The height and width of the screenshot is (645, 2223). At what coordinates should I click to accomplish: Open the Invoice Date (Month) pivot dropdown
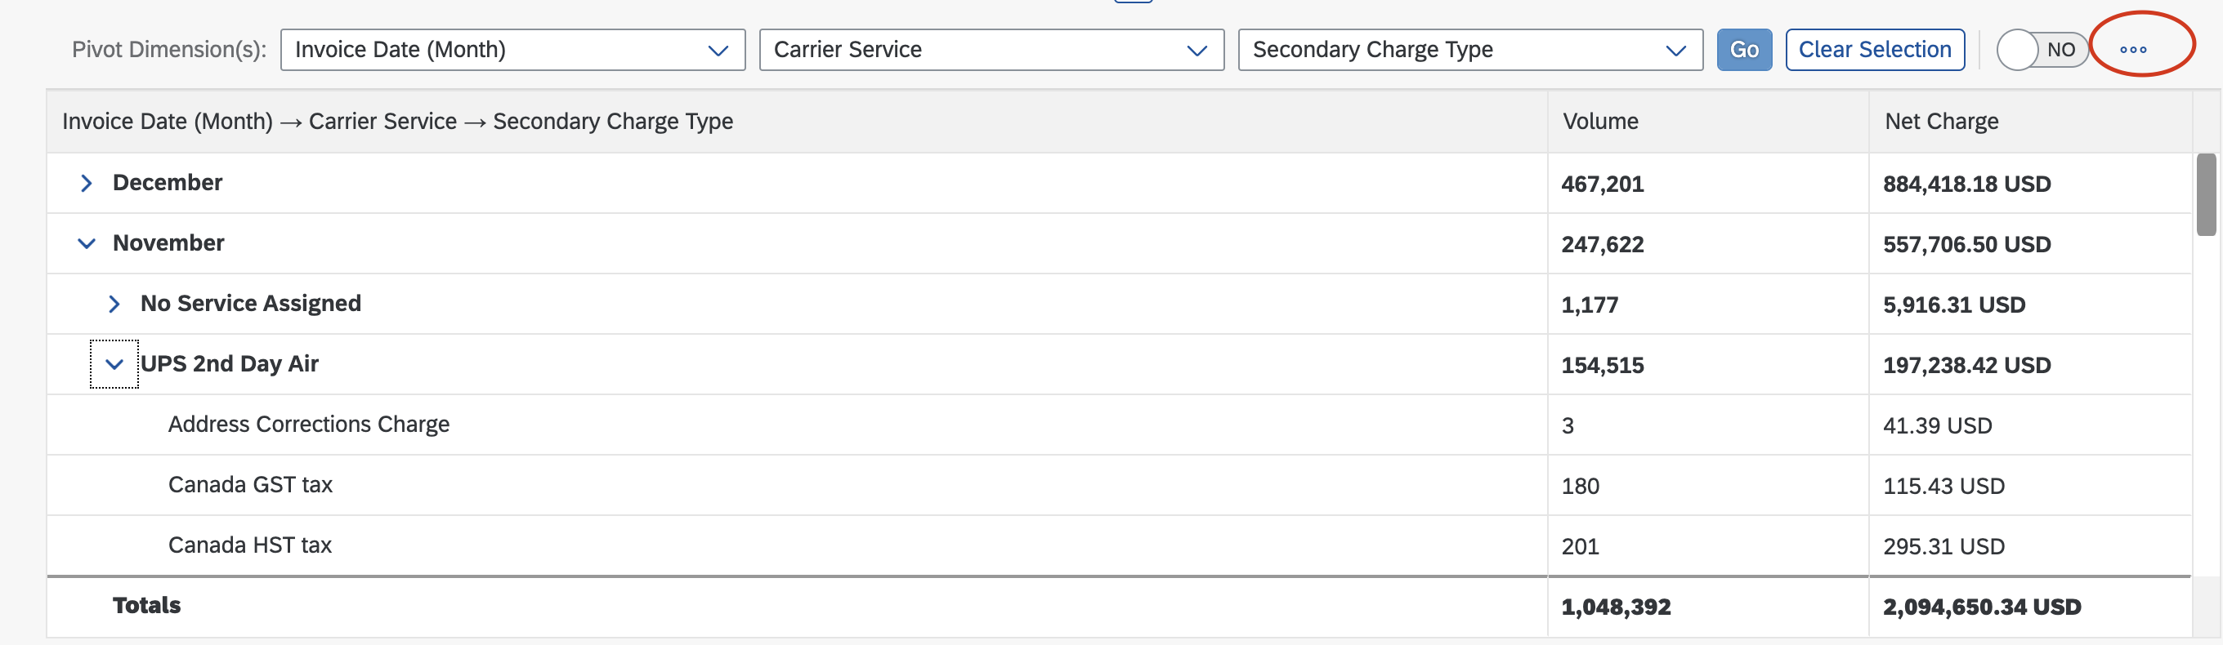pos(512,50)
